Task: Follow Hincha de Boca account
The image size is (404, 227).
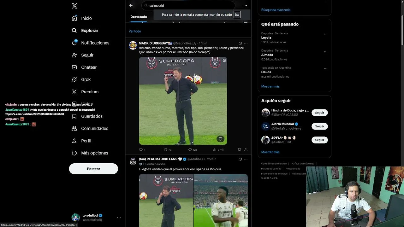Action: tap(319, 113)
